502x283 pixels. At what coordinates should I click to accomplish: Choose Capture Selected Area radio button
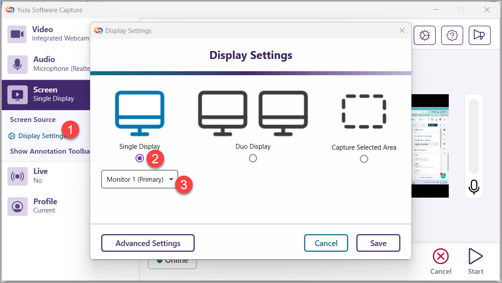tap(364, 159)
